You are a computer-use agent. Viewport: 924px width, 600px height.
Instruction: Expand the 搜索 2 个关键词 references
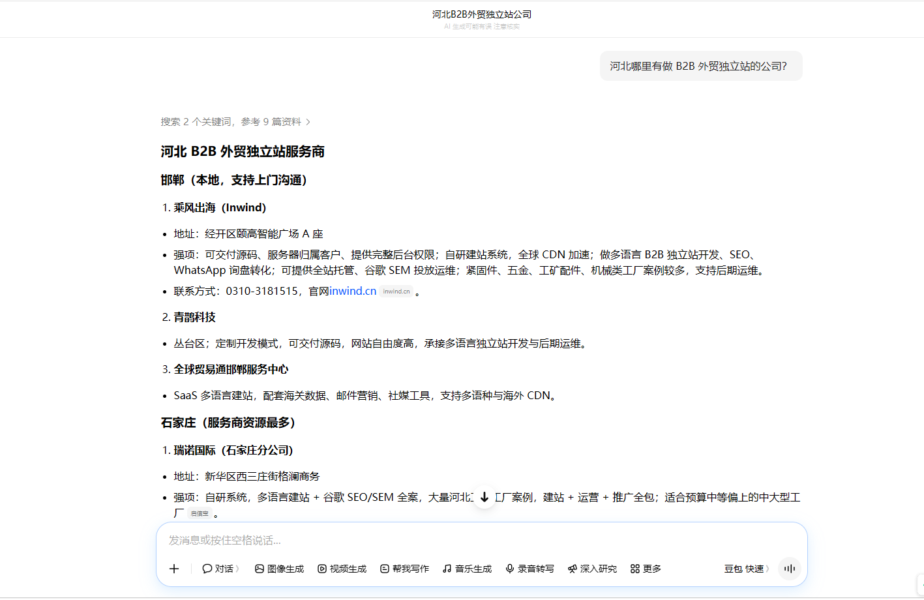pyautogui.click(x=235, y=122)
